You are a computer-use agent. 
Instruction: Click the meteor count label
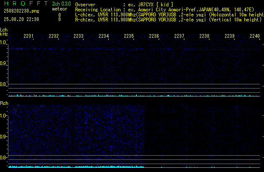[60, 9]
